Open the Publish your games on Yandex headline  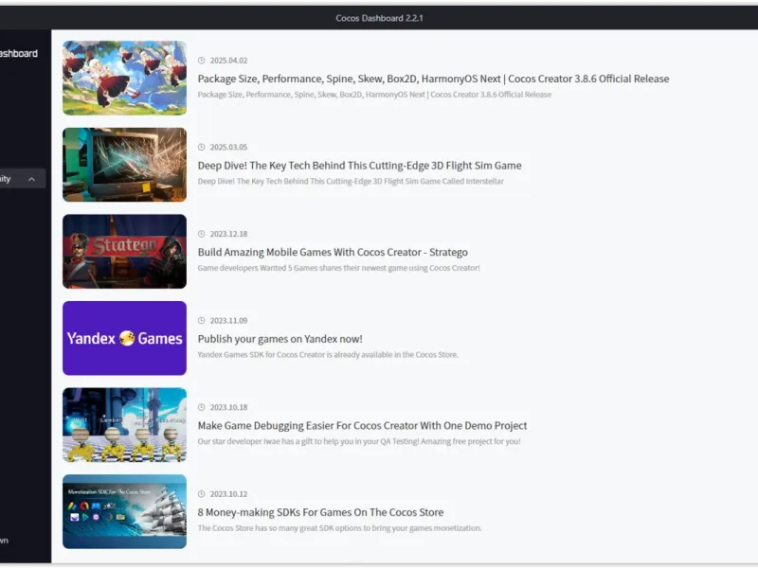(x=280, y=339)
